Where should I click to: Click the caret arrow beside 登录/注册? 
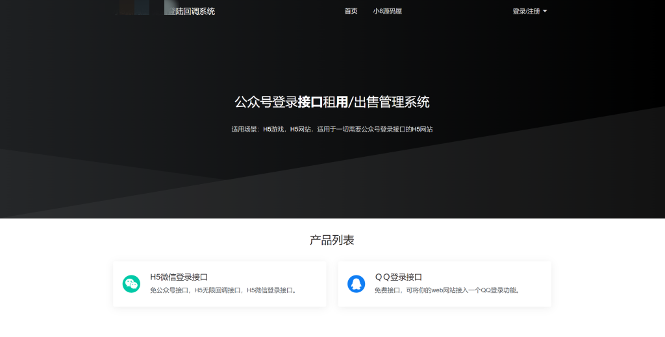click(545, 11)
